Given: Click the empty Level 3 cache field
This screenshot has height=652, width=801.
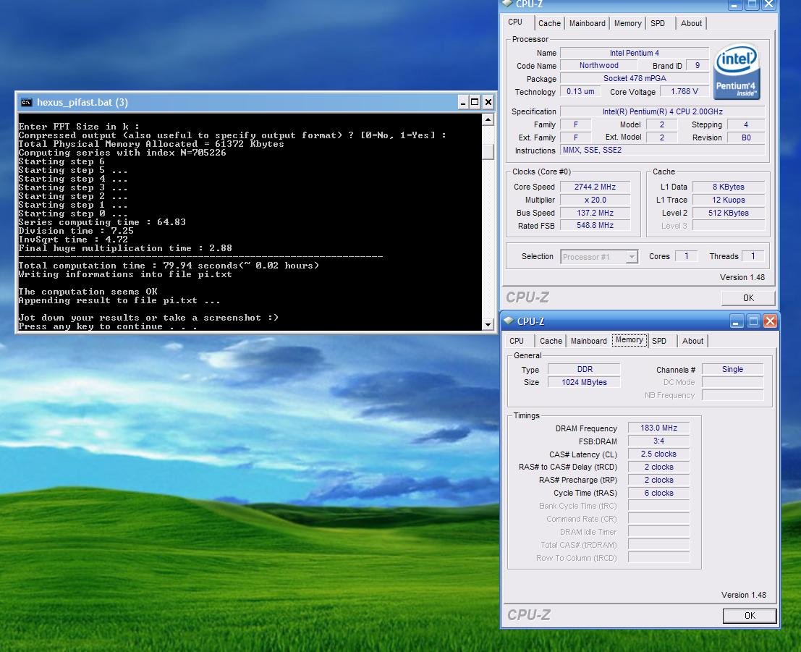Looking at the screenshot, I should (729, 225).
